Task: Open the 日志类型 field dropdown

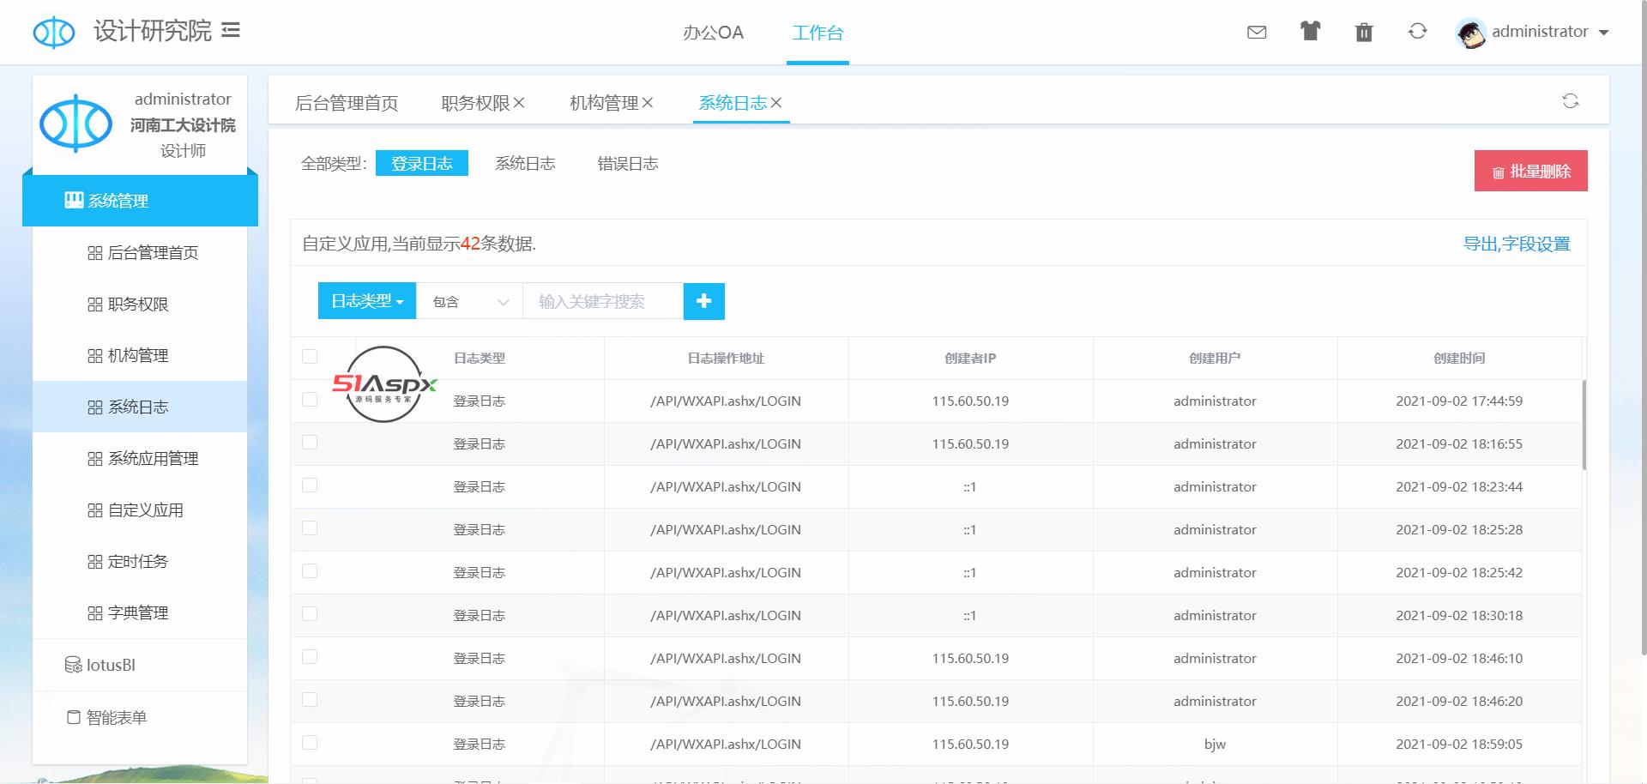Action: (x=367, y=301)
